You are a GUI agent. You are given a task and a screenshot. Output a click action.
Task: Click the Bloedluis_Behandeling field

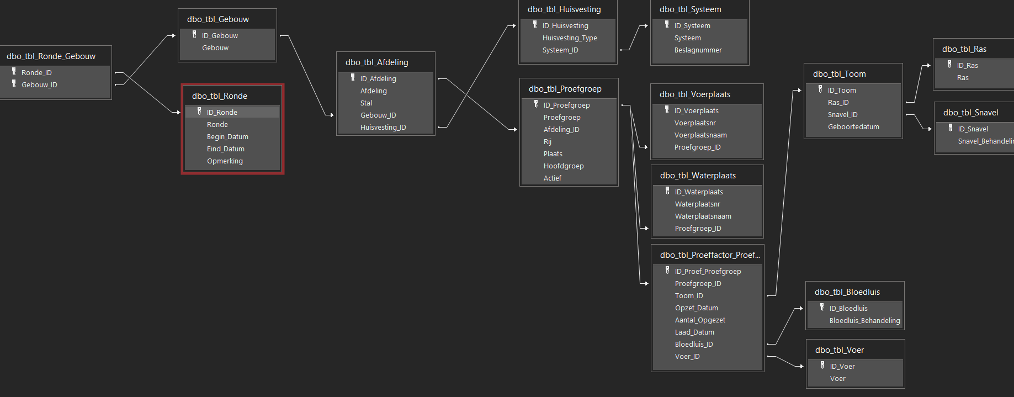864,321
